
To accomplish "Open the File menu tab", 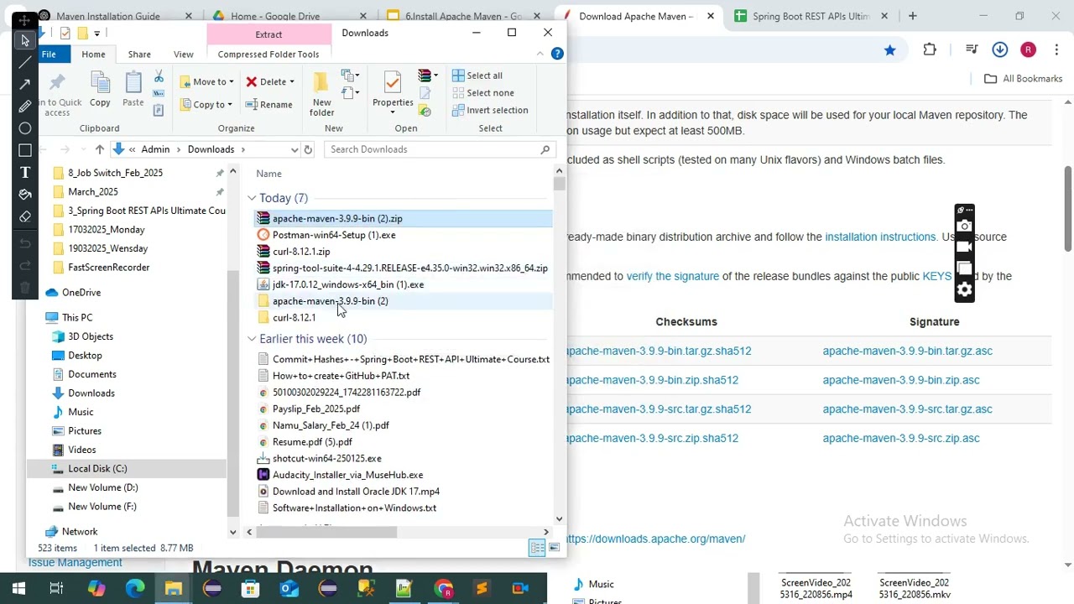I will pos(49,55).
